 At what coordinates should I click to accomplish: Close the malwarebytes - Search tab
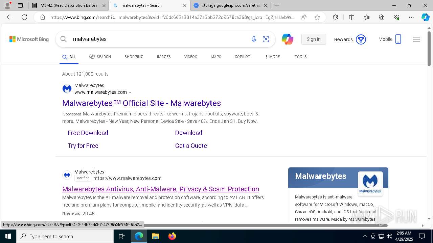(185, 5)
